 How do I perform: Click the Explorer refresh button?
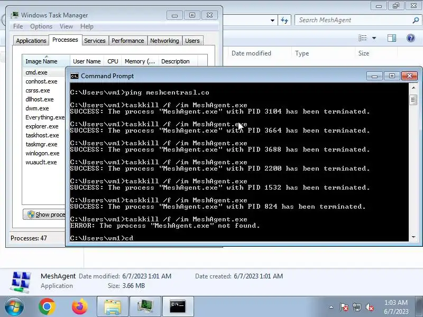284,20
